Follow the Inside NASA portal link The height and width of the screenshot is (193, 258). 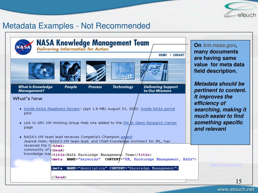[x=158, y=109]
